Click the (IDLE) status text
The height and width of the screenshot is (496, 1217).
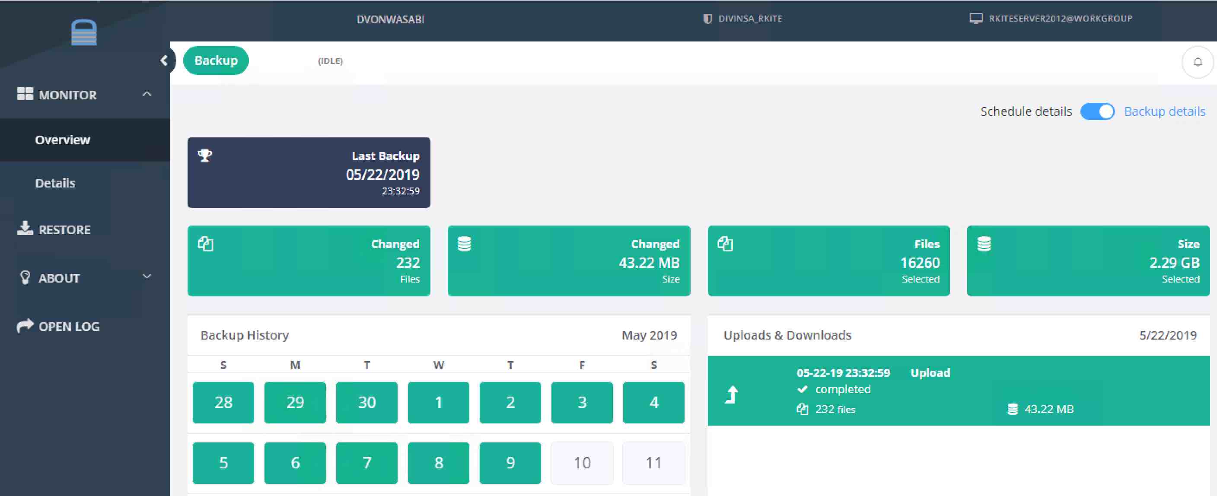click(330, 61)
